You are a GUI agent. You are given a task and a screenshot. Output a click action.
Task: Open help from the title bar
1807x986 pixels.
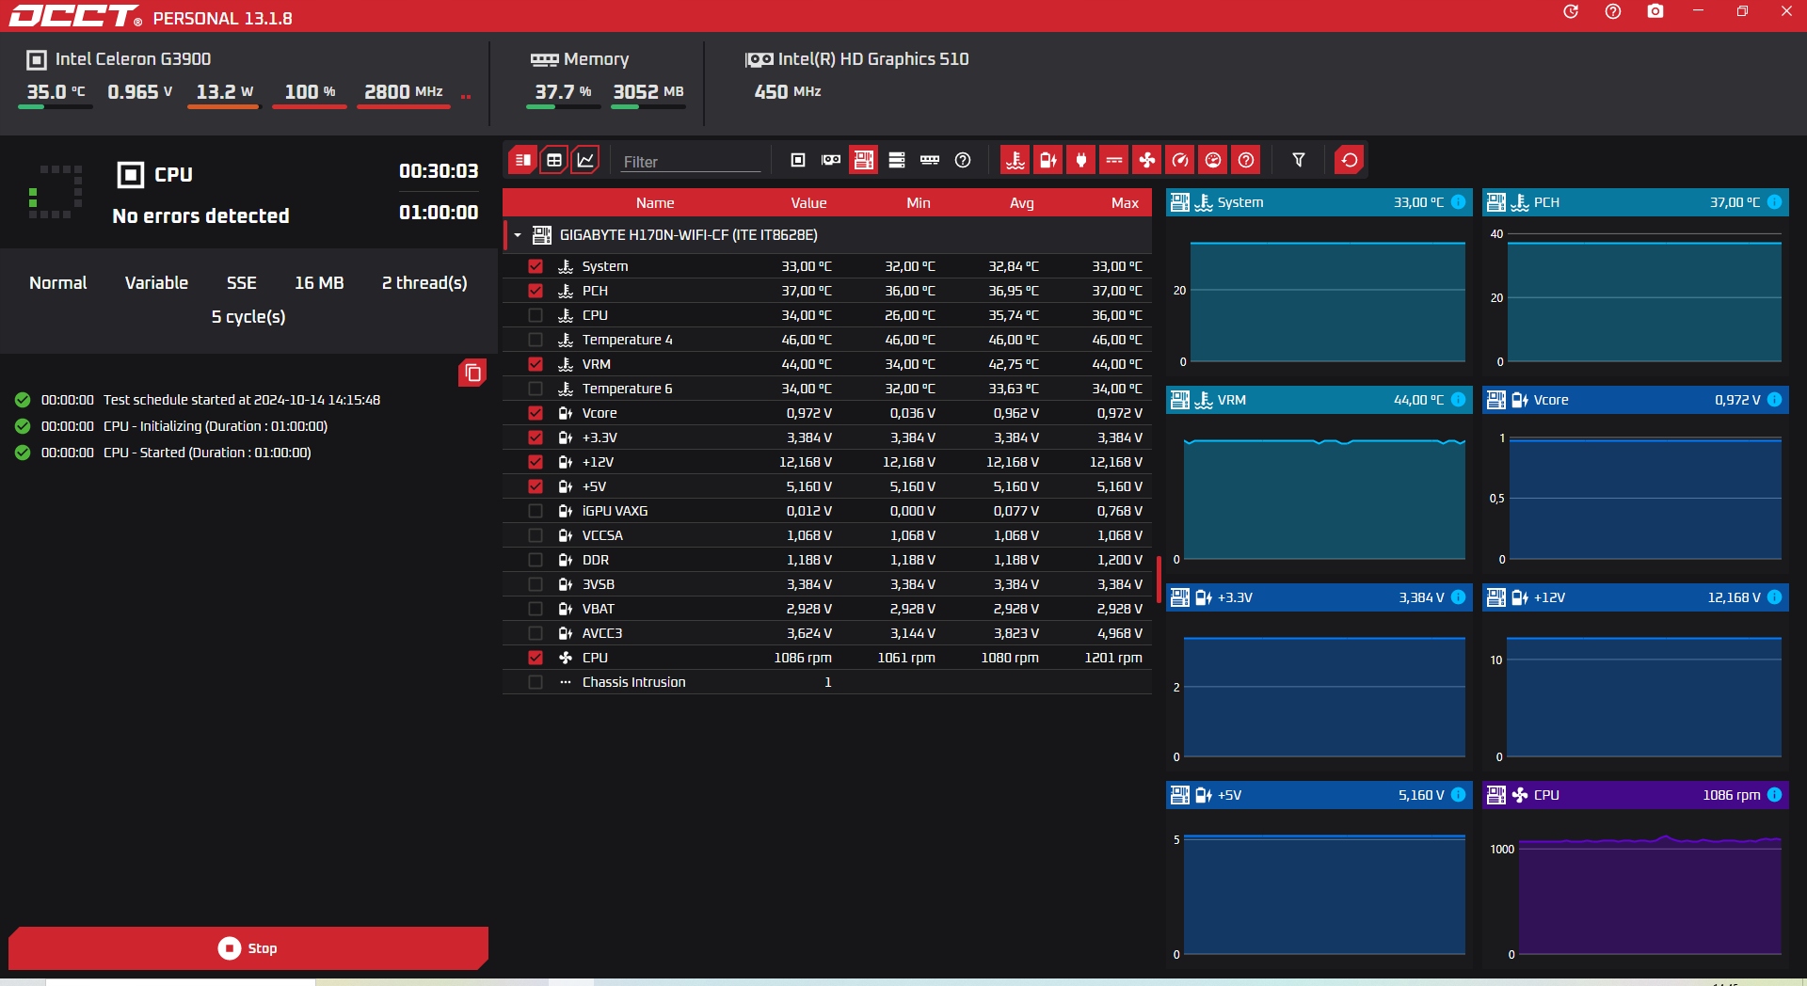(x=1613, y=11)
